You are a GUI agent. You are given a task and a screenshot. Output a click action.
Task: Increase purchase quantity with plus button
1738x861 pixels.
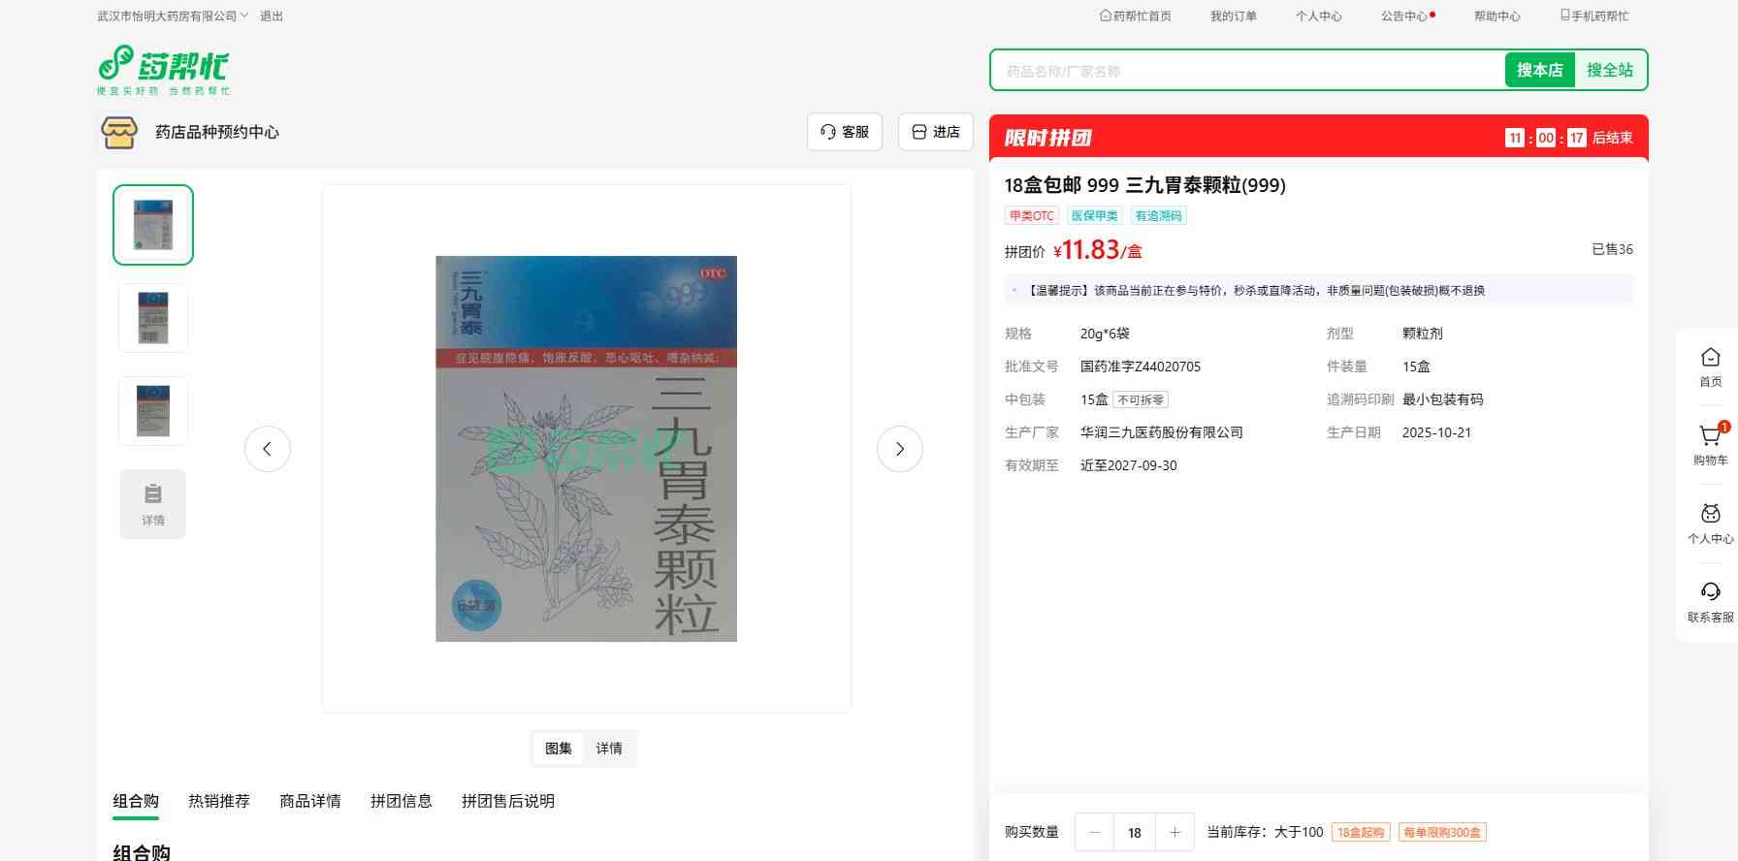(1175, 832)
